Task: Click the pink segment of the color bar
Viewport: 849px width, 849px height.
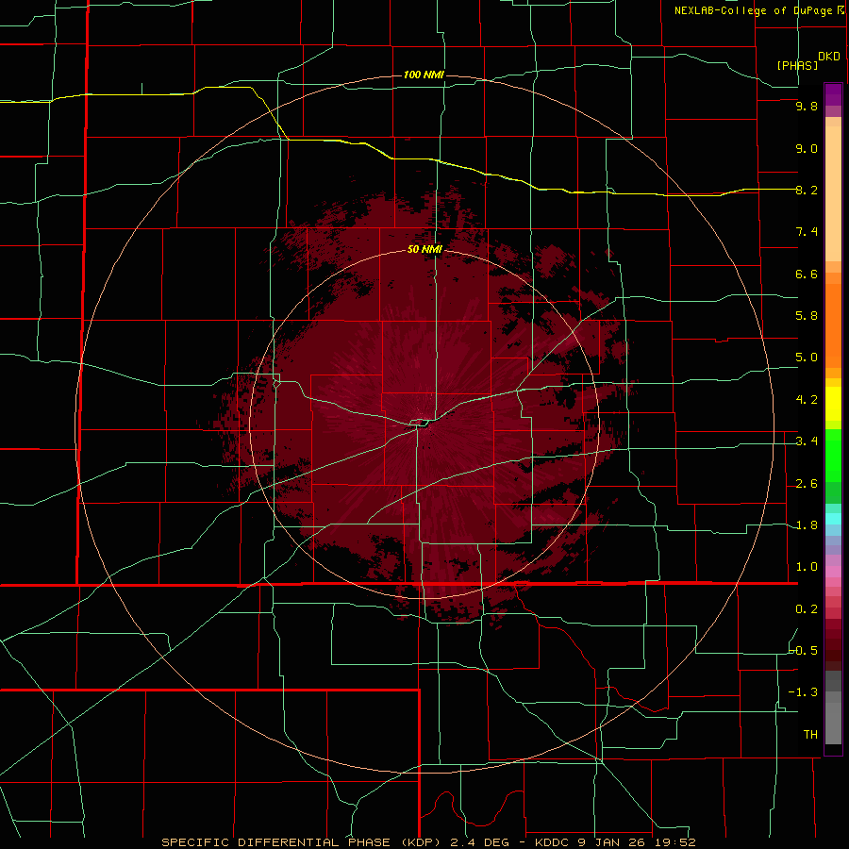Action: pos(833,572)
